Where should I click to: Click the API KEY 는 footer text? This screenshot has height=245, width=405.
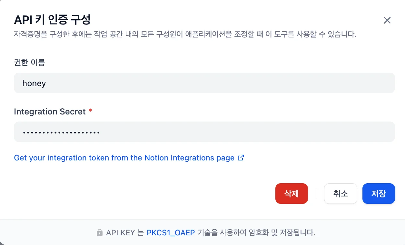125,232
